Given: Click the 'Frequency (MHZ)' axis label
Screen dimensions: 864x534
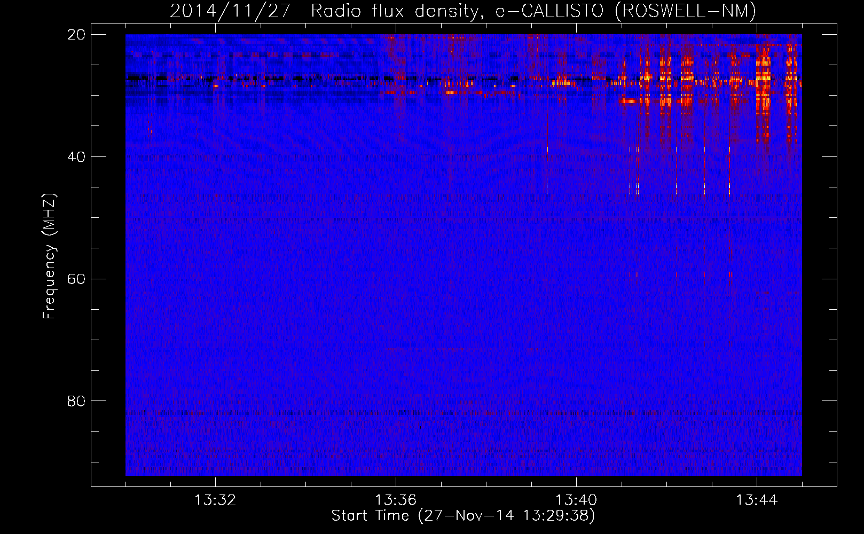Looking at the screenshot, I should point(49,256).
